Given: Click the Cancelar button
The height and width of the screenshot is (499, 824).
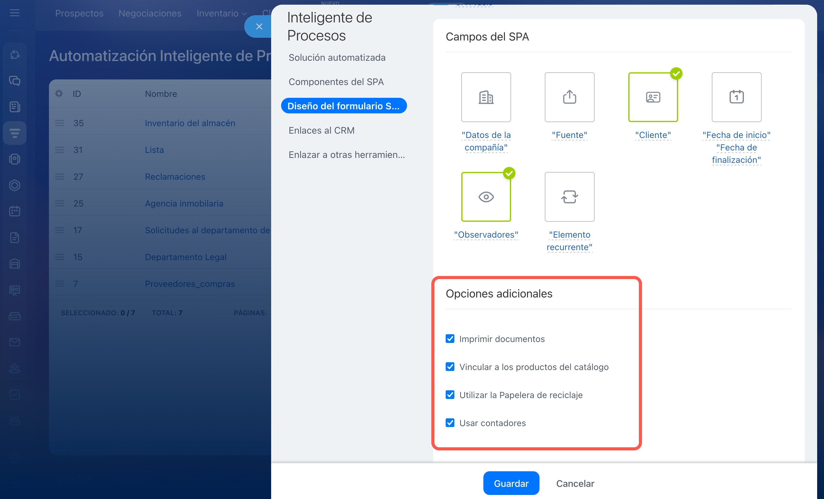Looking at the screenshot, I should tap(575, 483).
